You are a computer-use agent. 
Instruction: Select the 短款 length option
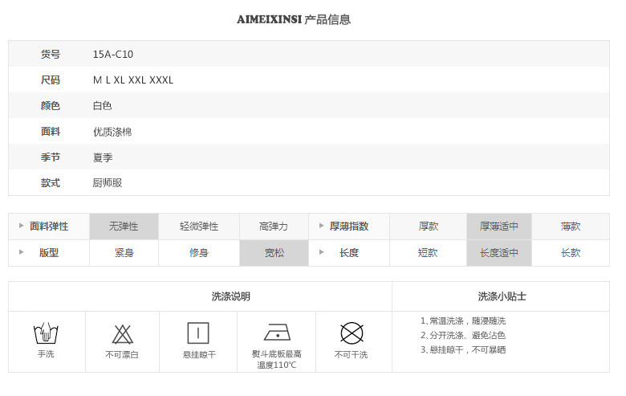428,253
